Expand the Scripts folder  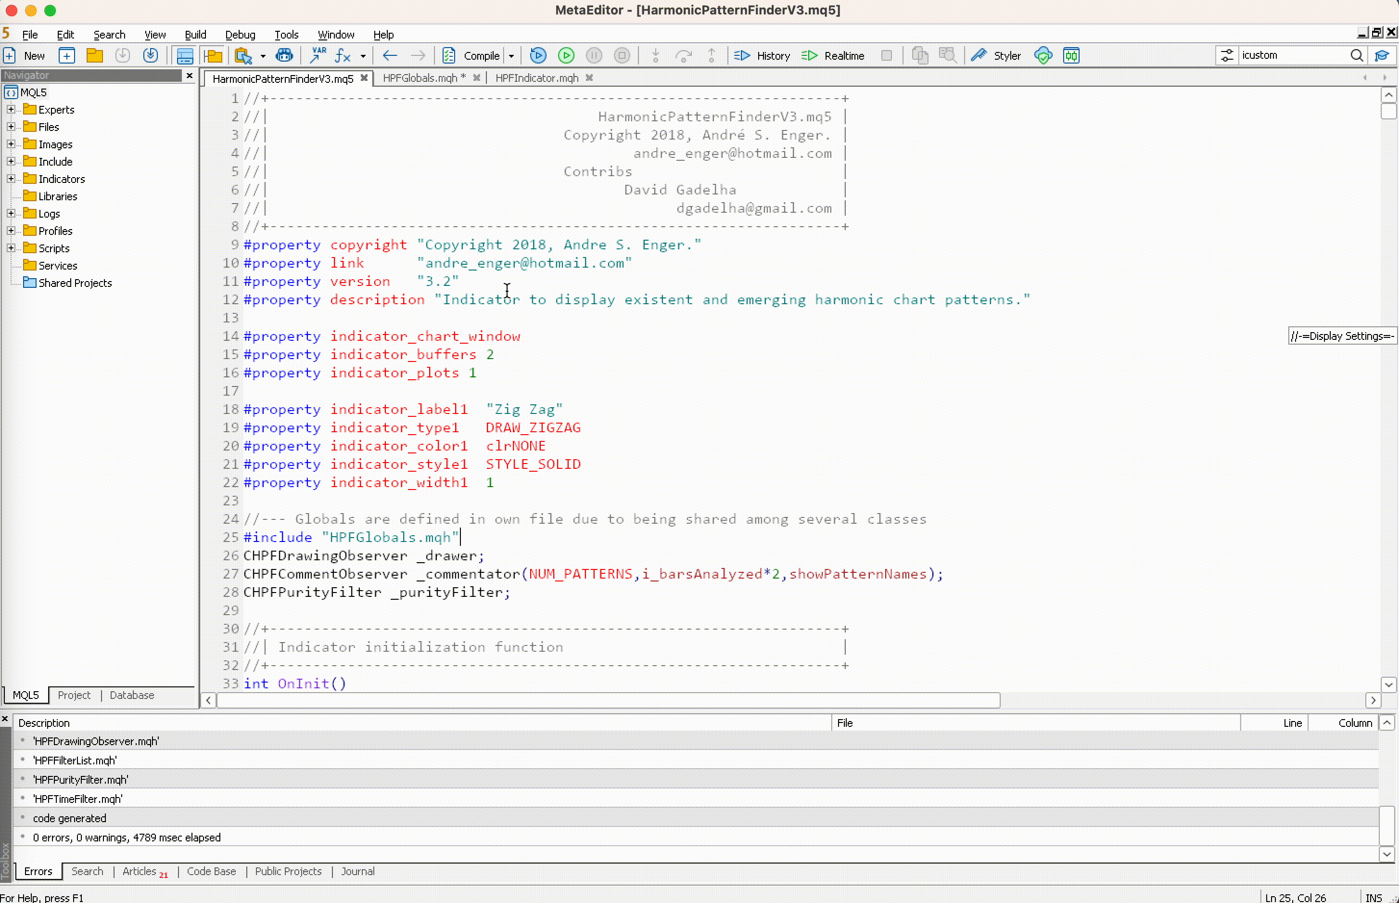point(11,248)
